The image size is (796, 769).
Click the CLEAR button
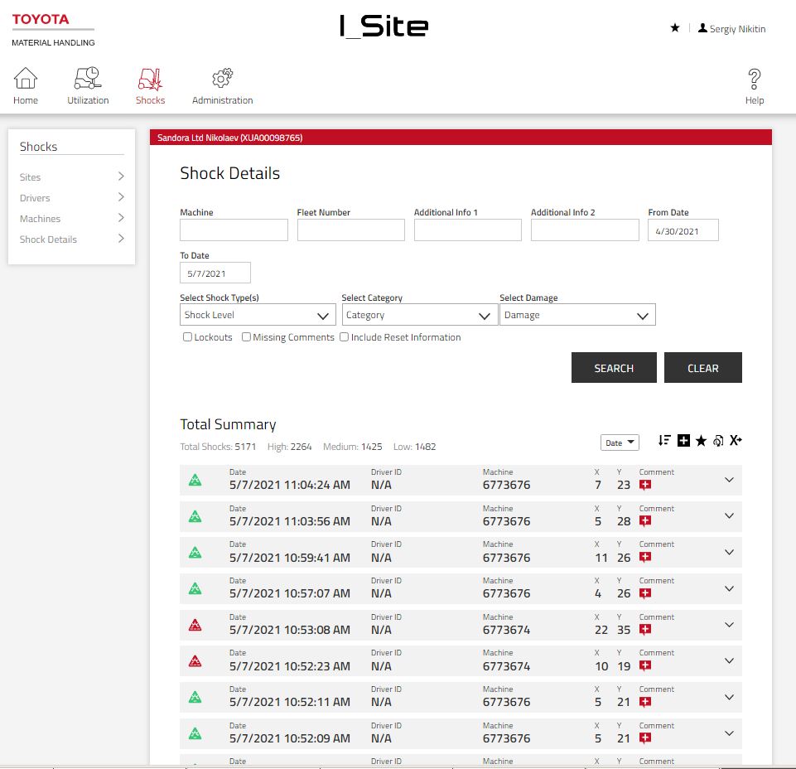(x=702, y=368)
